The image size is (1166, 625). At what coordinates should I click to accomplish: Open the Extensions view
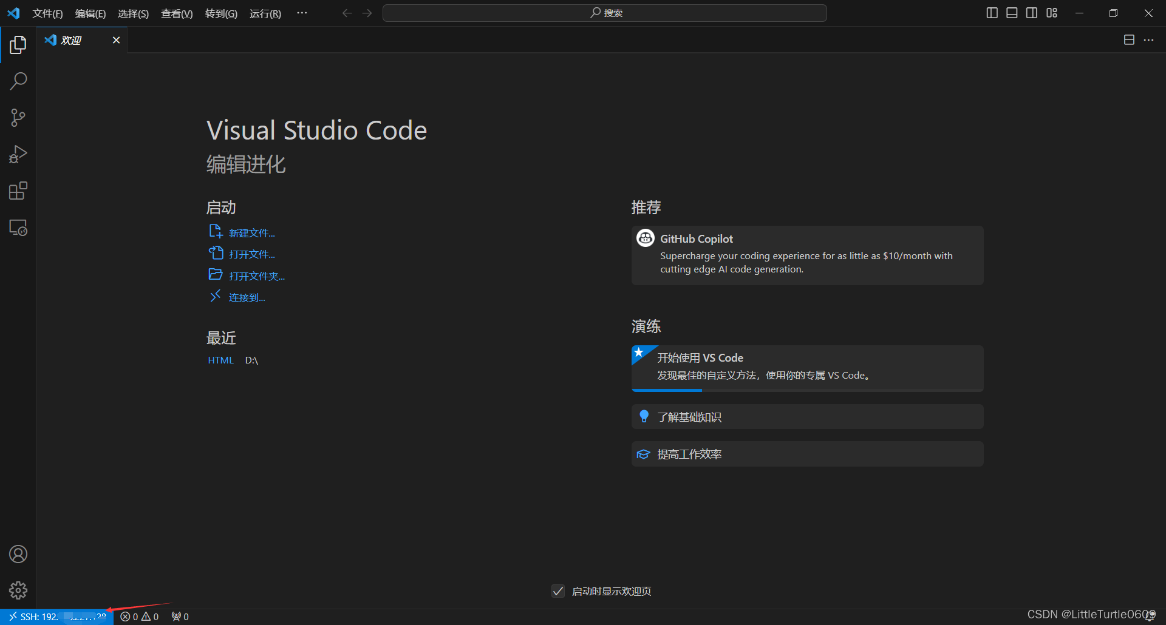pyautogui.click(x=18, y=191)
